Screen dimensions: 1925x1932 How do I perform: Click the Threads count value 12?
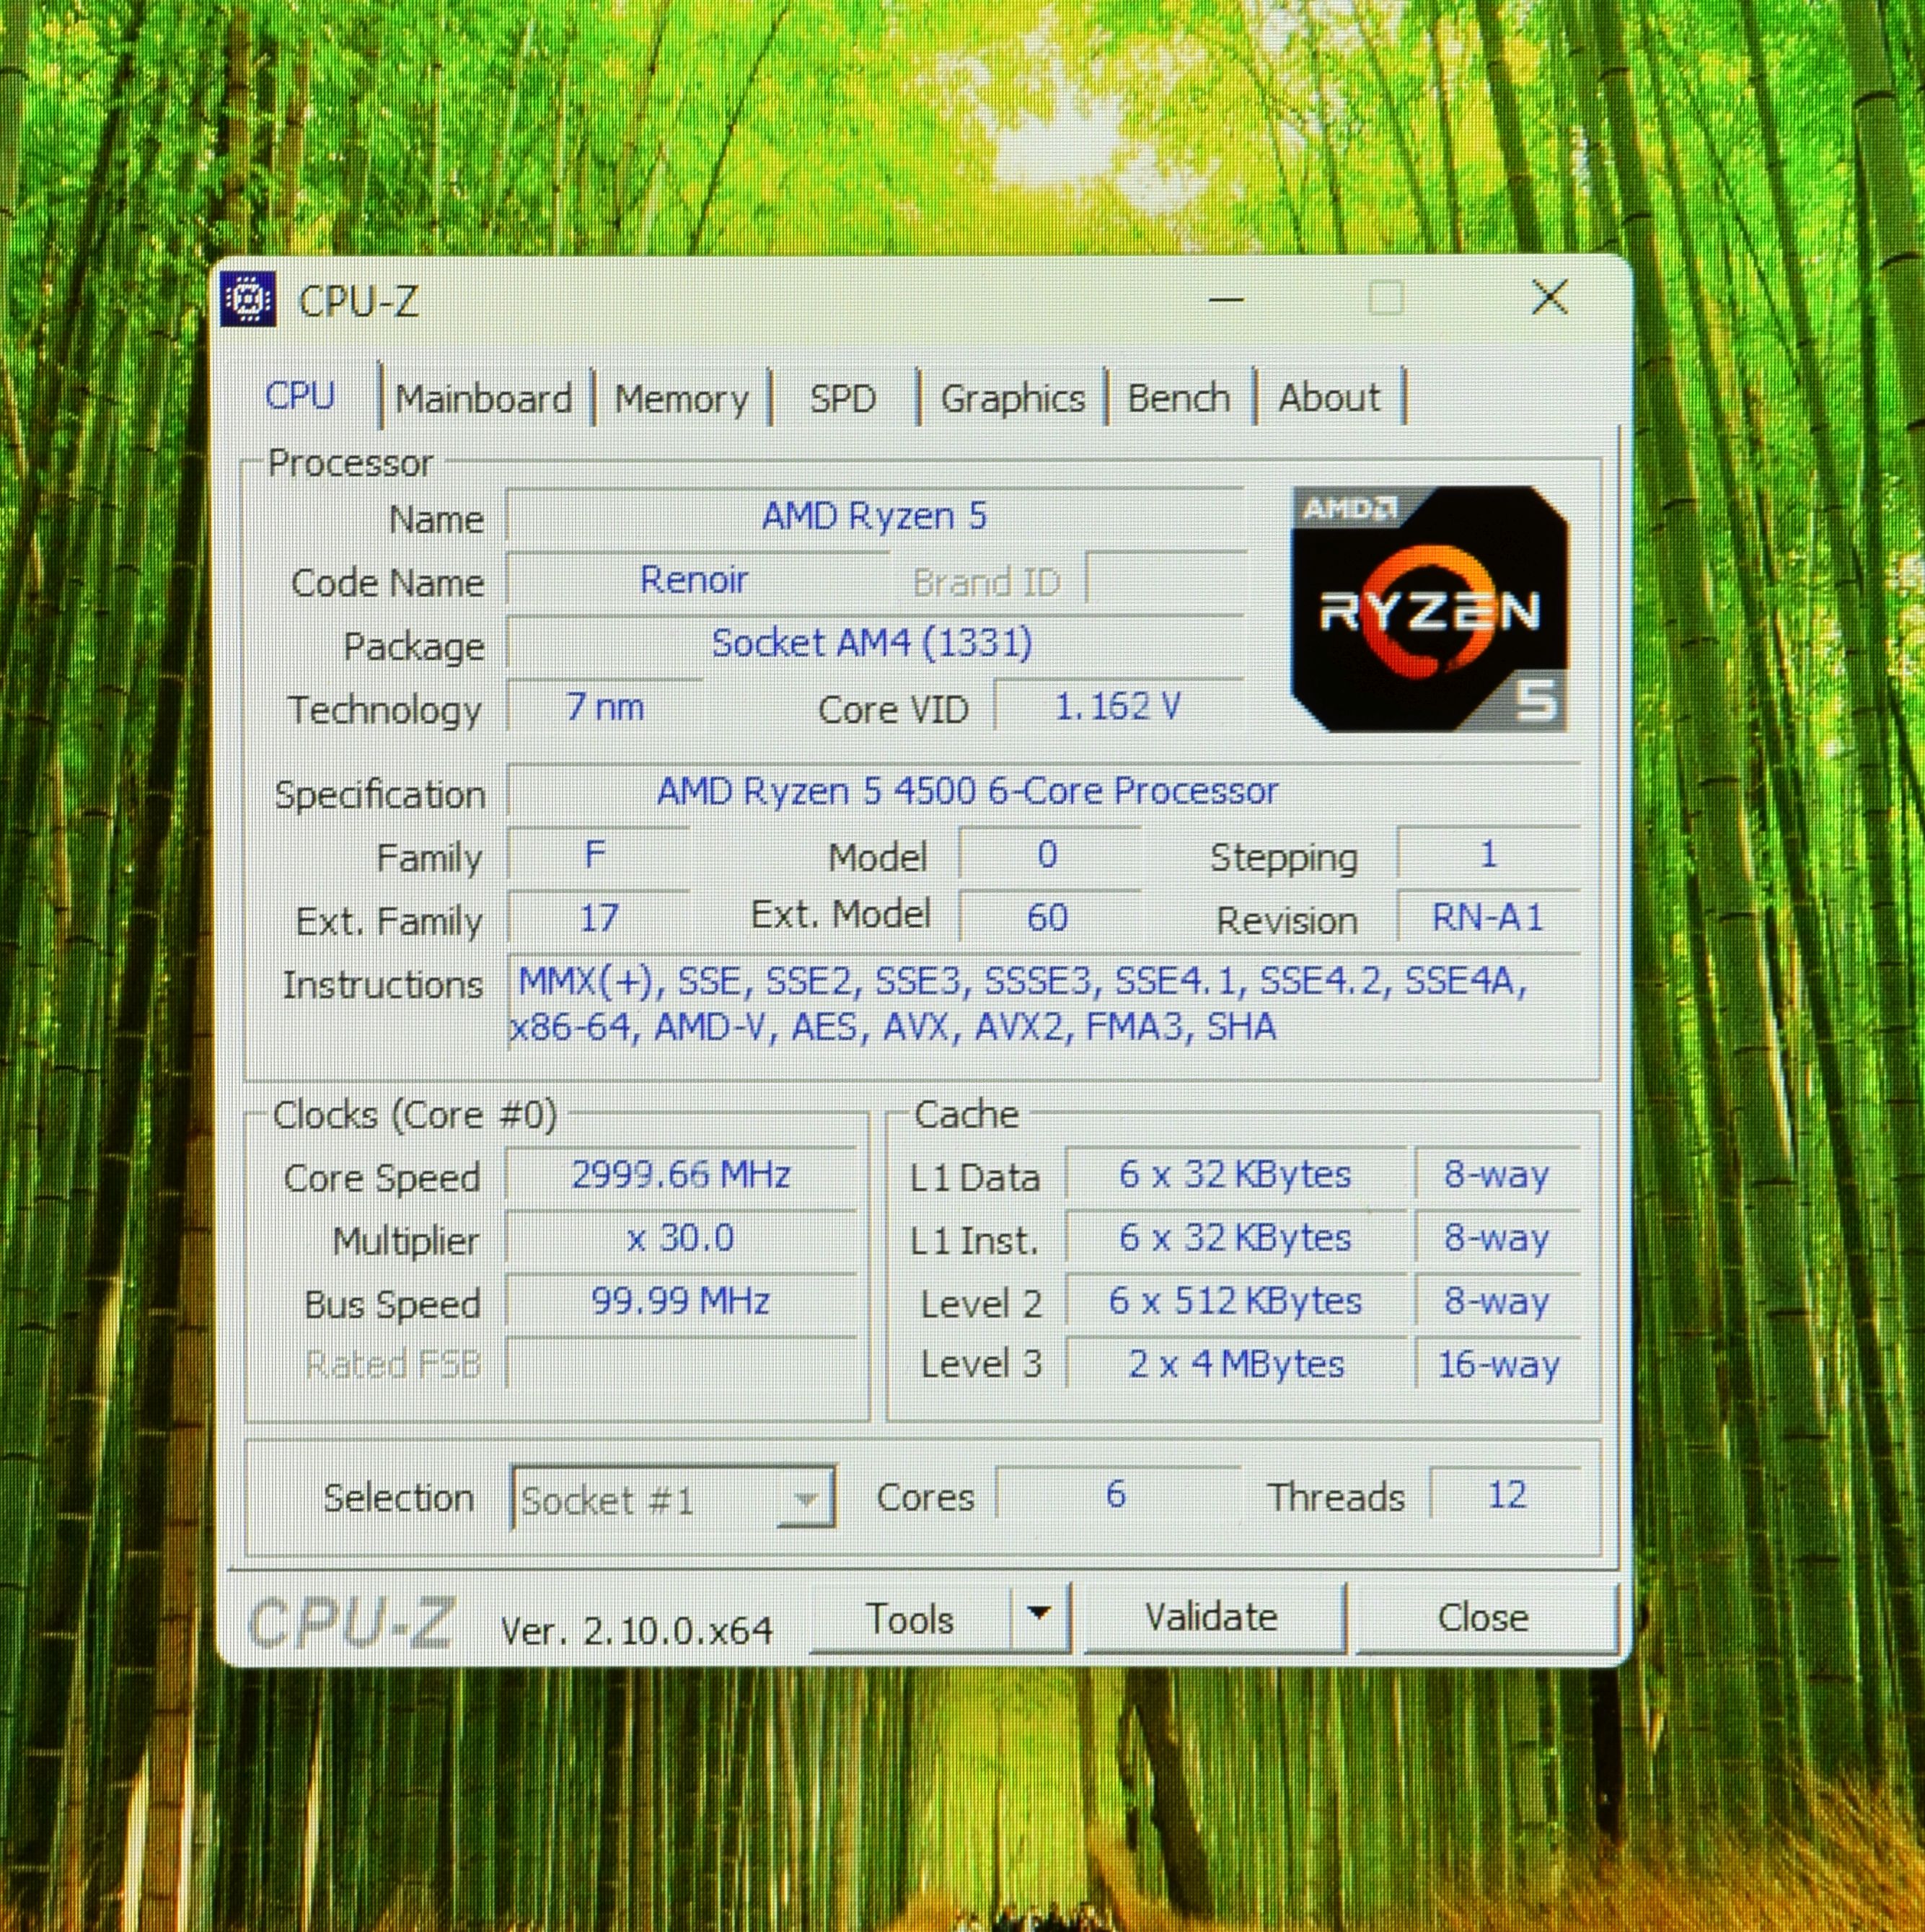coord(1506,1496)
